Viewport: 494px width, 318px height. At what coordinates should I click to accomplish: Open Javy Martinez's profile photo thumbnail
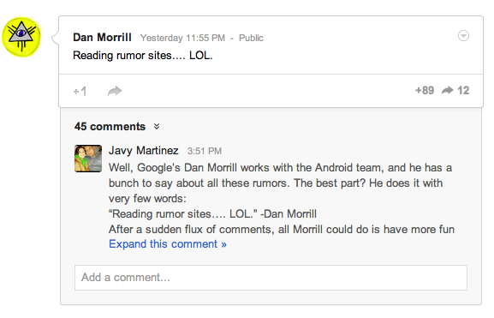[88, 159]
